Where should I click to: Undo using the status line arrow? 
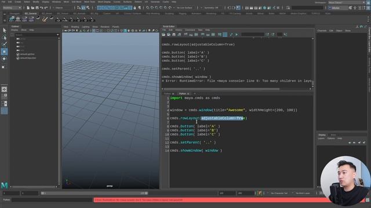coord(41,8)
